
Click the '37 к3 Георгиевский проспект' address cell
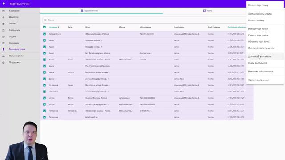(98, 66)
